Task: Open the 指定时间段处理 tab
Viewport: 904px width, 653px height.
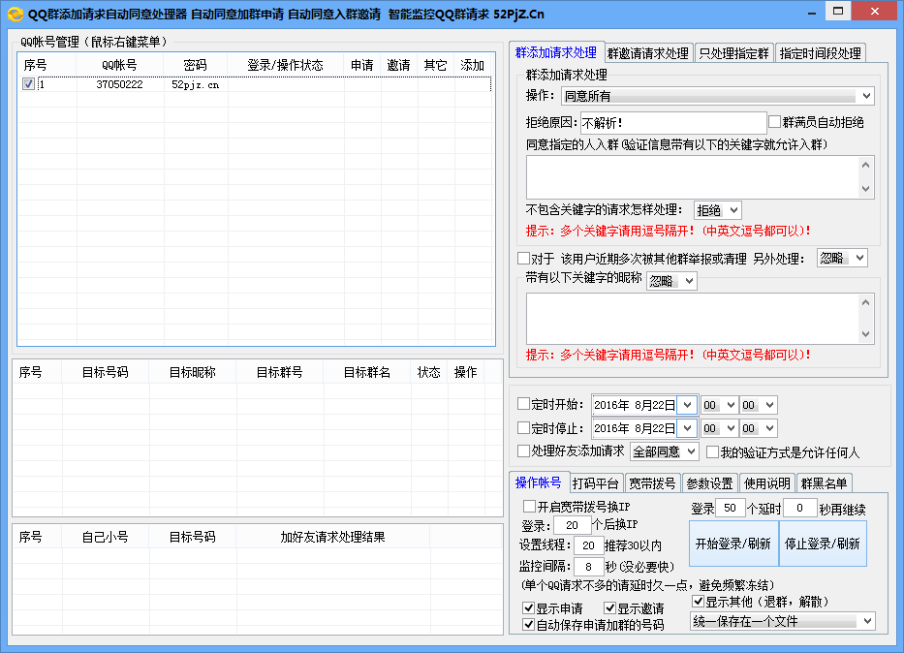Action: pyautogui.click(x=820, y=53)
